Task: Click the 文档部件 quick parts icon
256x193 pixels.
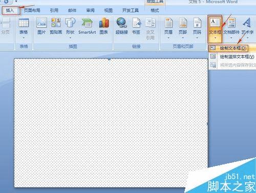Action: pos(231,23)
